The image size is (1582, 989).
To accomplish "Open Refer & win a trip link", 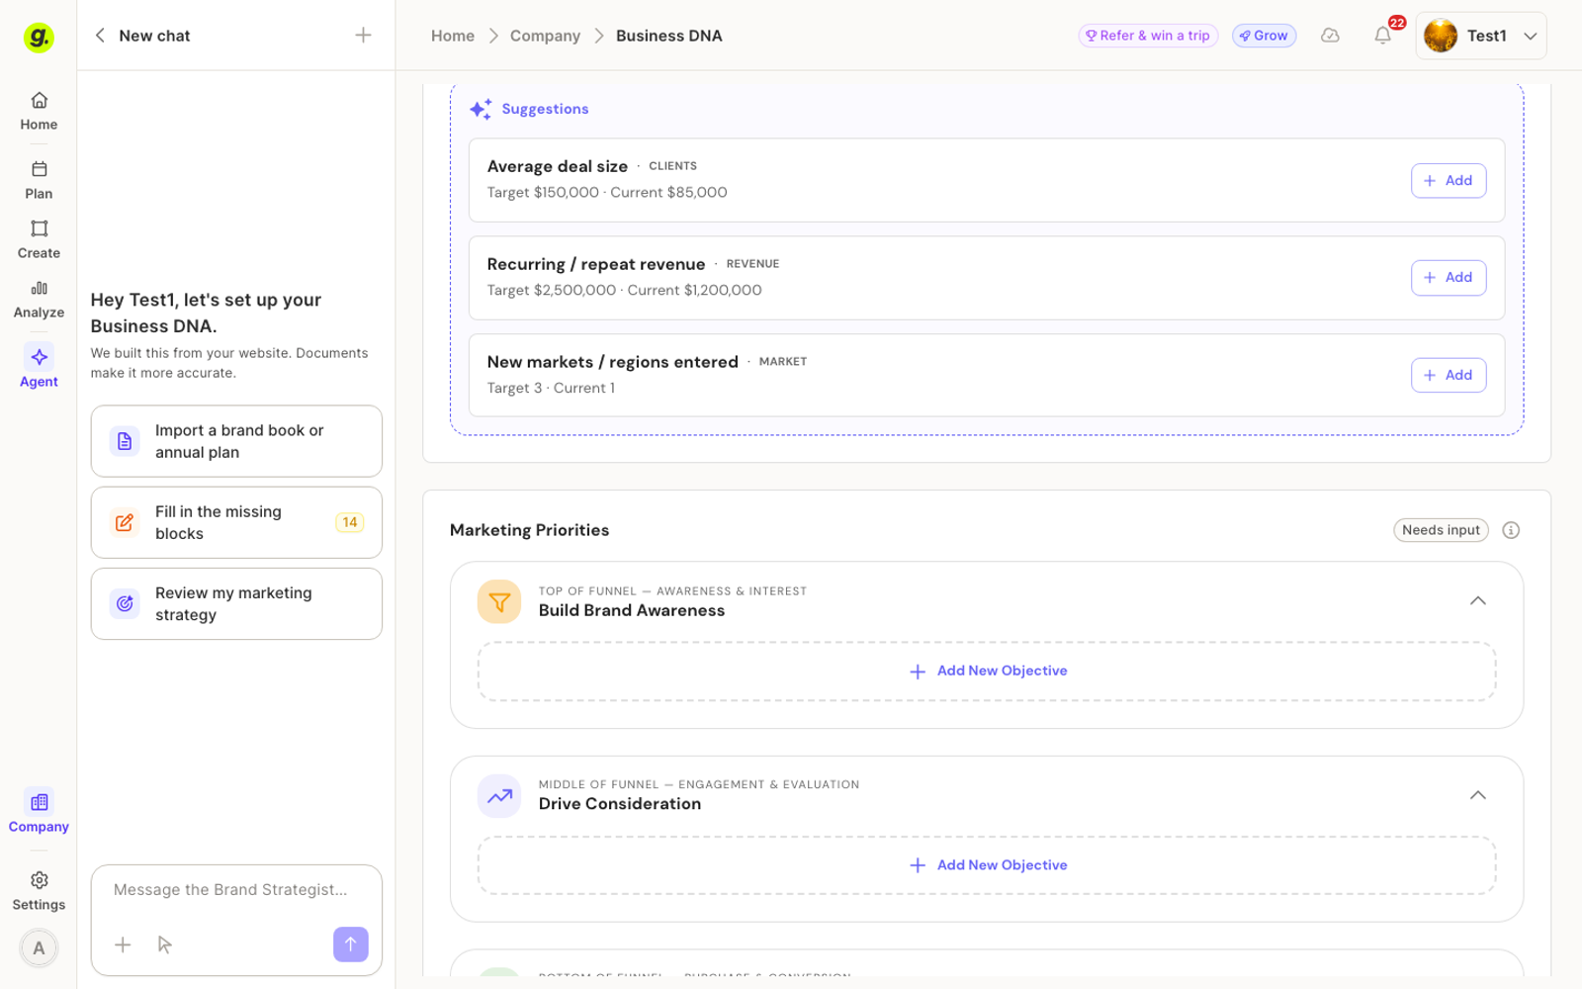I will [1148, 36].
